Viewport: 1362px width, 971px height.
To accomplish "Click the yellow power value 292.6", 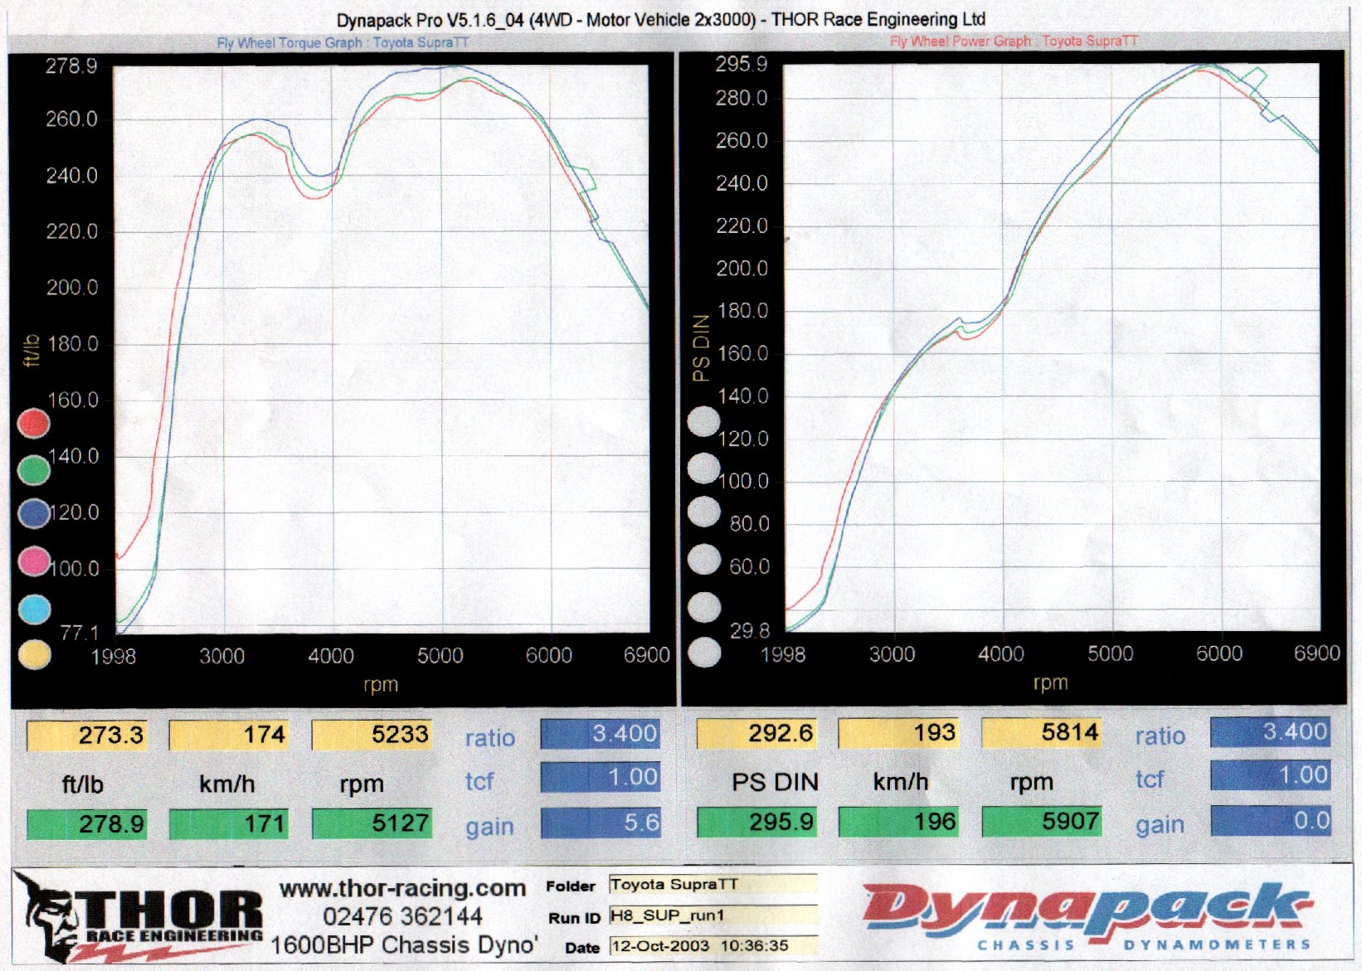I will tap(757, 733).
